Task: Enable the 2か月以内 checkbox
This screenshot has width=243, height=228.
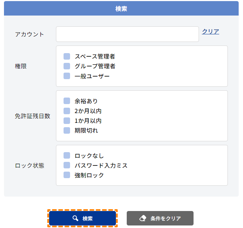Action: pos(67,111)
